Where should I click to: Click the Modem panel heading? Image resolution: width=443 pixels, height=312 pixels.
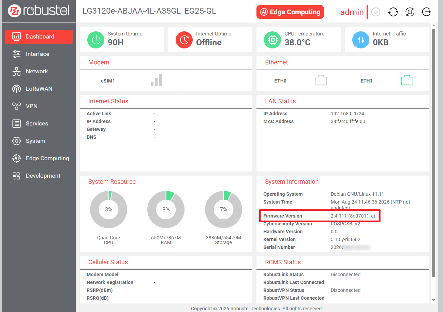[99, 62]
